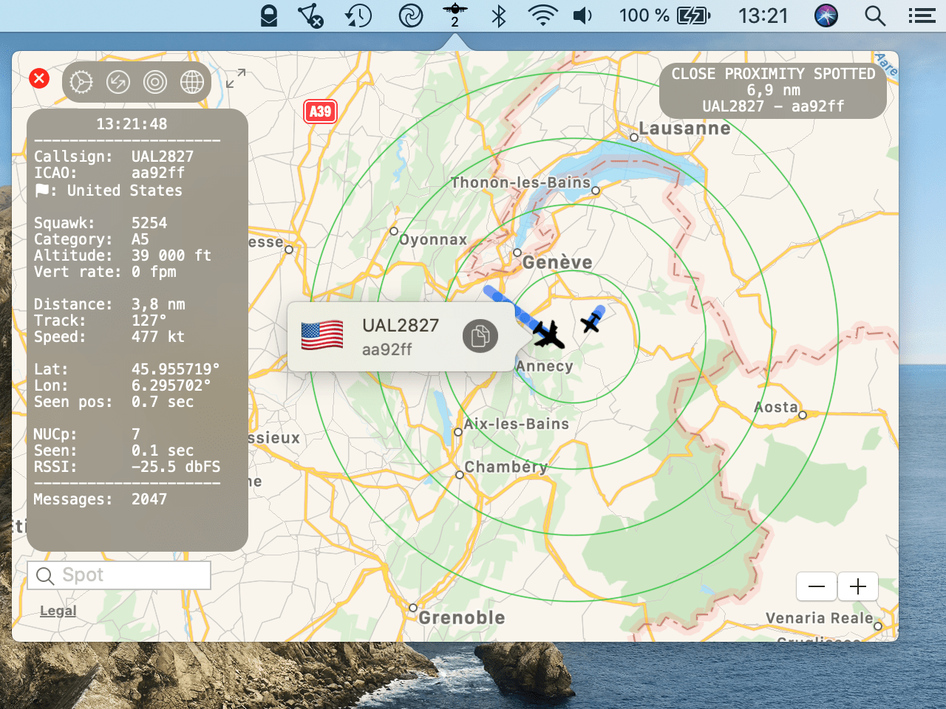Close the map popover with the red X

click(39, 78)
